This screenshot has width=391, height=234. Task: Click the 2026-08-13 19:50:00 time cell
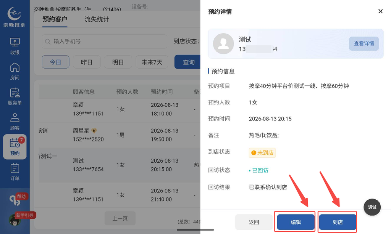(x=165, y=135)
